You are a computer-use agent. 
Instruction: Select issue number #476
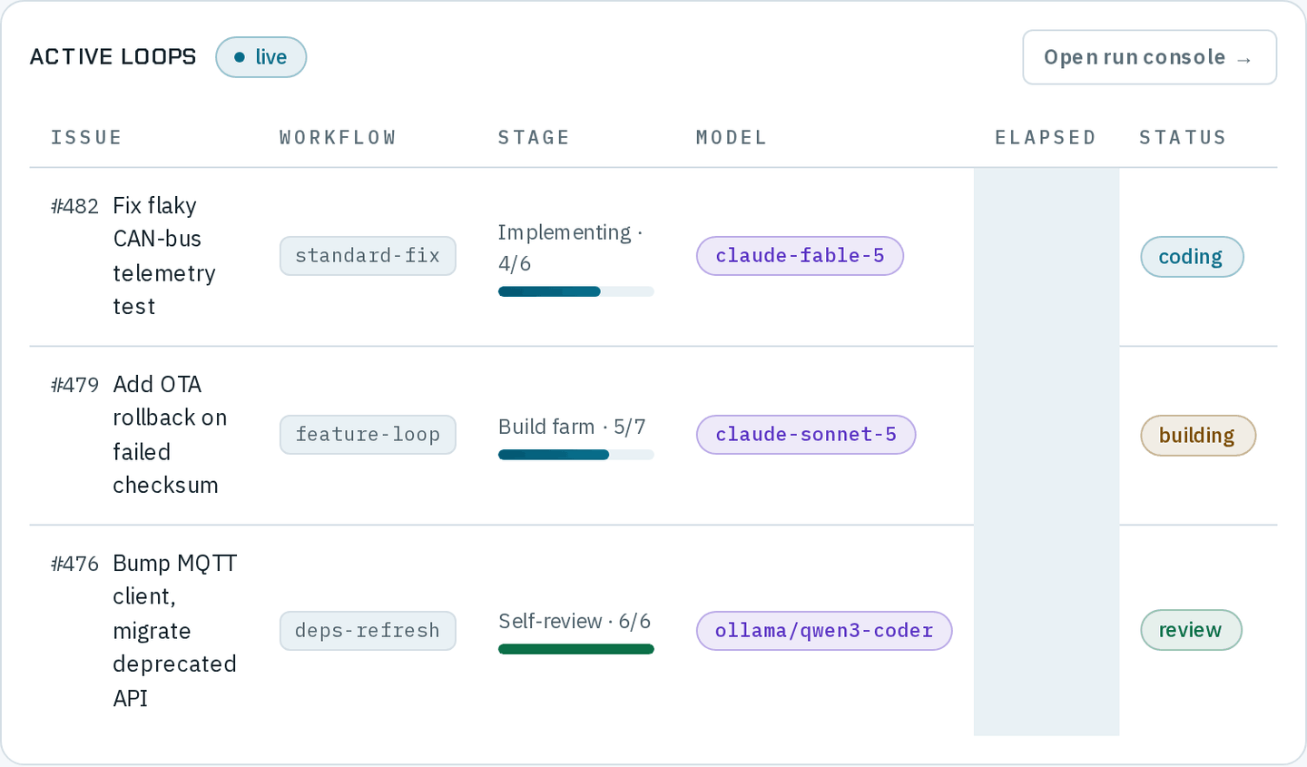[x=74, y=564]
